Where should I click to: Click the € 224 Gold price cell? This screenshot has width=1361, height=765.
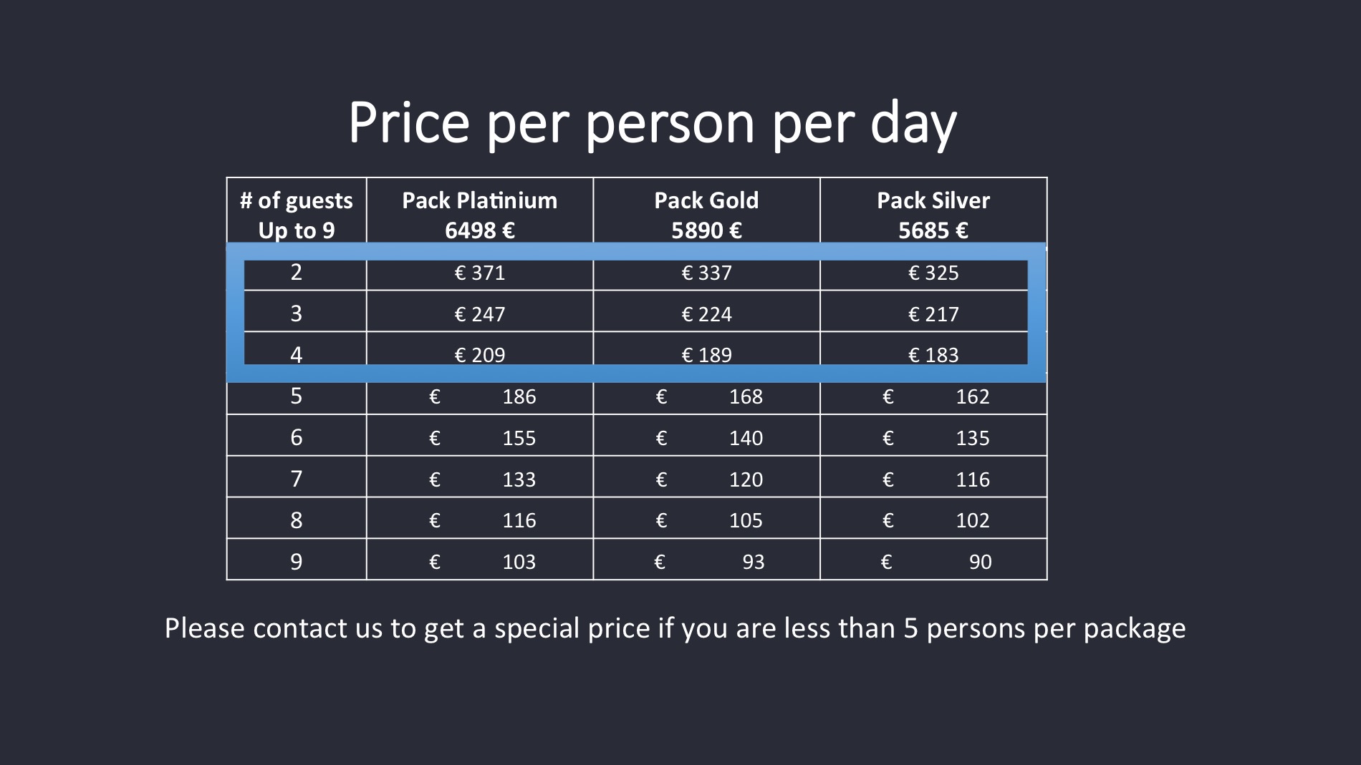706,313
